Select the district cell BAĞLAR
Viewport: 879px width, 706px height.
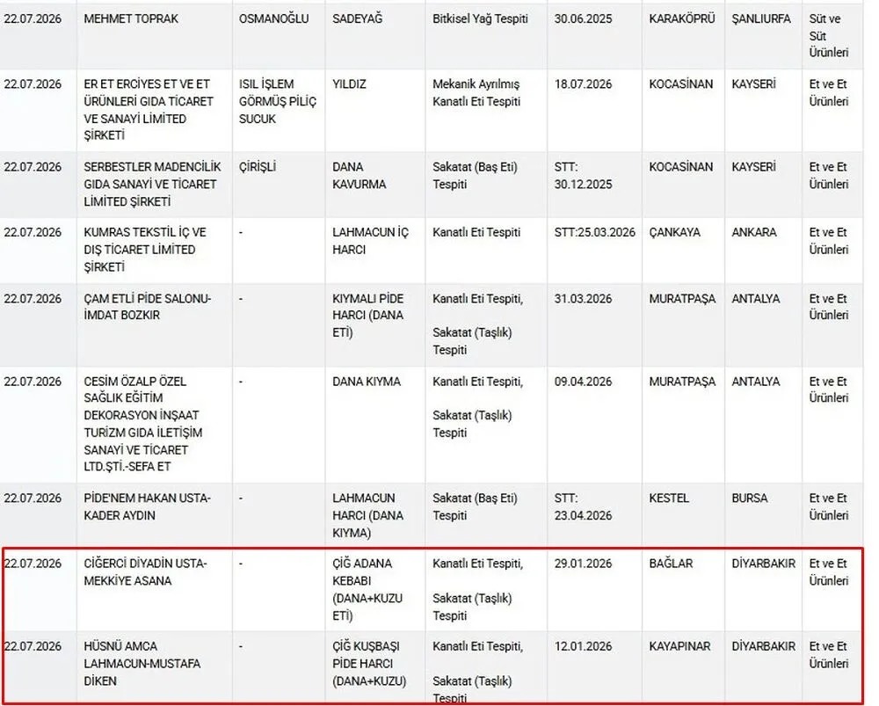coord(671,564)
